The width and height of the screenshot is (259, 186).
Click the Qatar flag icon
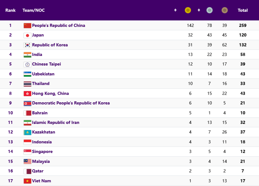(28, 171)
